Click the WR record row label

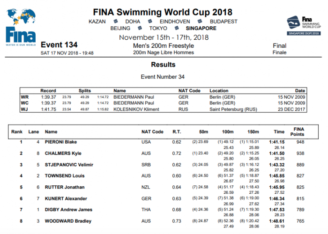24,97
